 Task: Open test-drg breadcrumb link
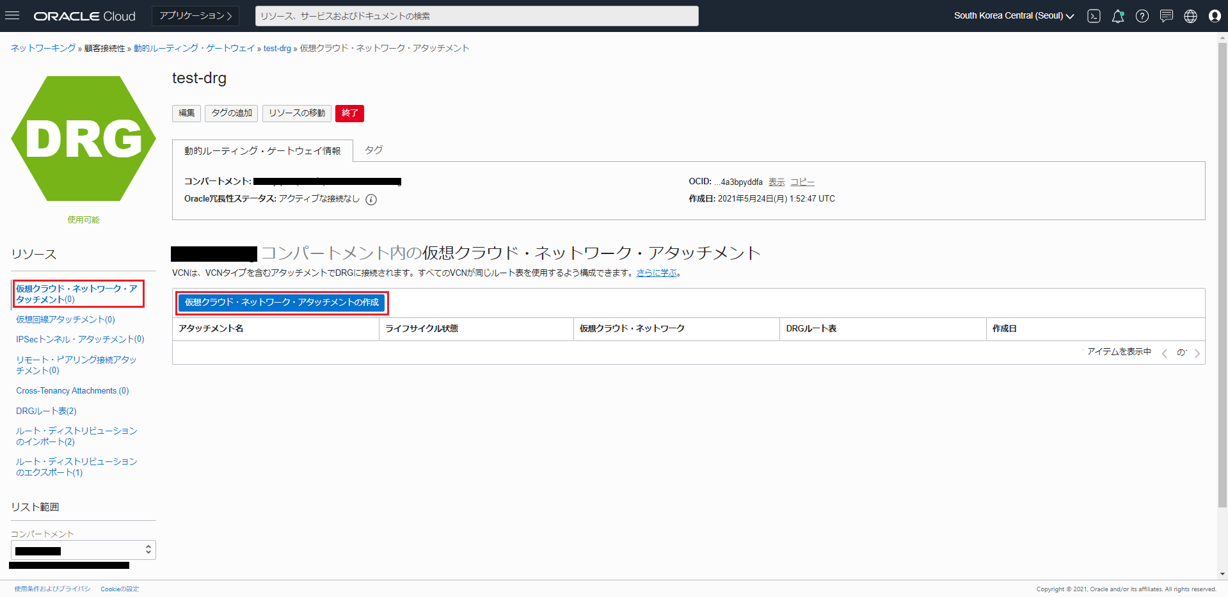[277, 48]
